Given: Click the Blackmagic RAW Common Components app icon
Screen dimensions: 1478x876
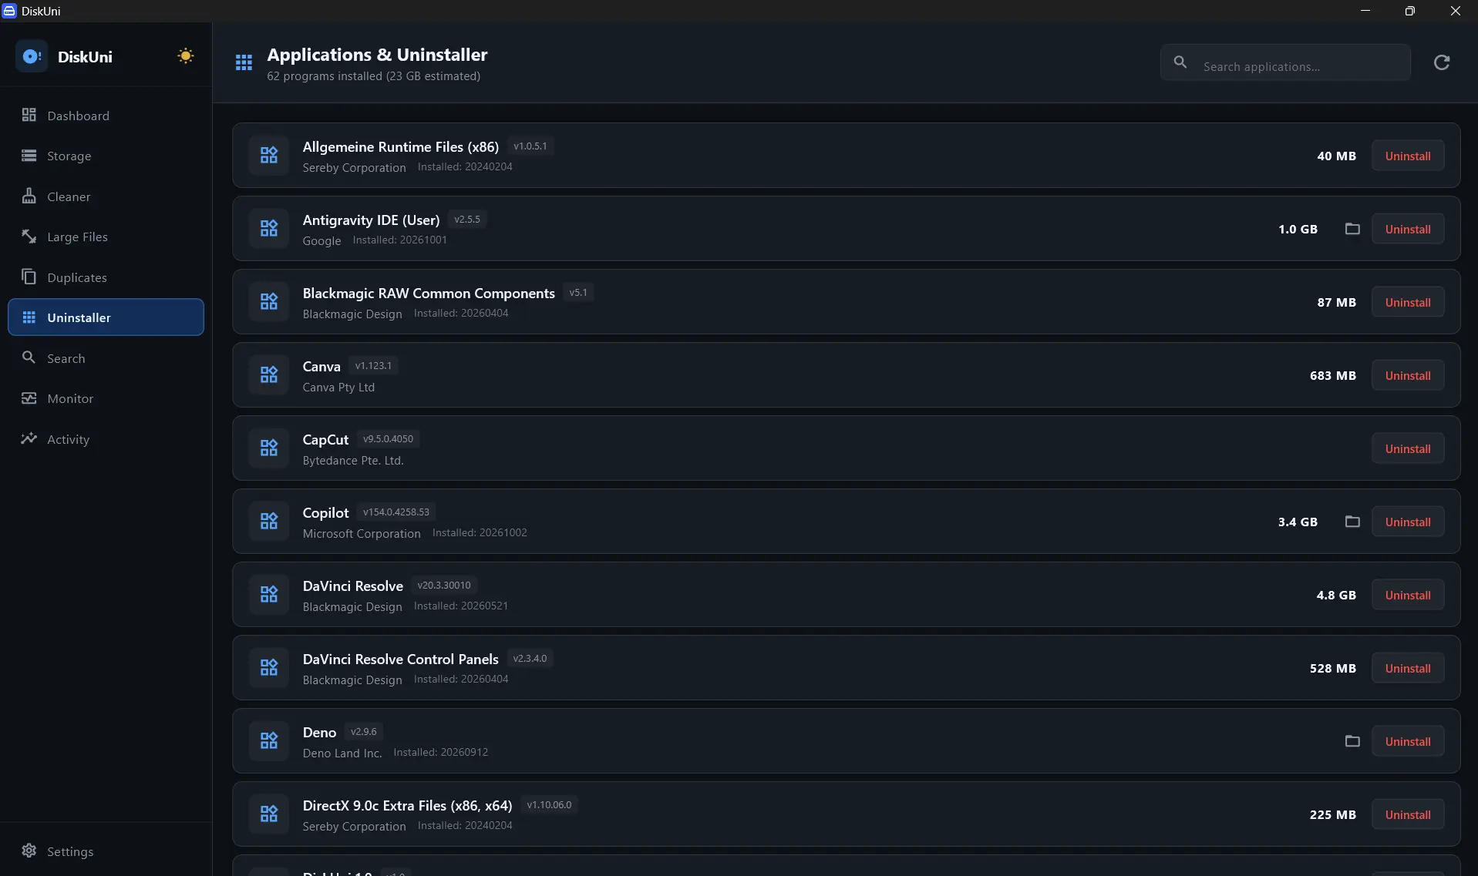Looking at the screenshot, I should pyautogui.click(x=269, y=302).
